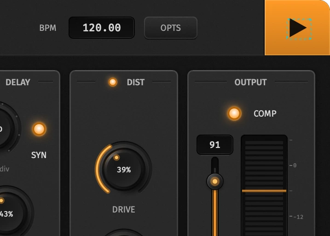Screen dimensions: 330x236
Task: Click the 0 meter scale marking
Action: (295, 165)
